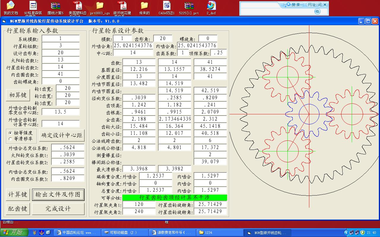Open 传来的 folder on desktop
The image size is (380, 237).
click(145, 8)
